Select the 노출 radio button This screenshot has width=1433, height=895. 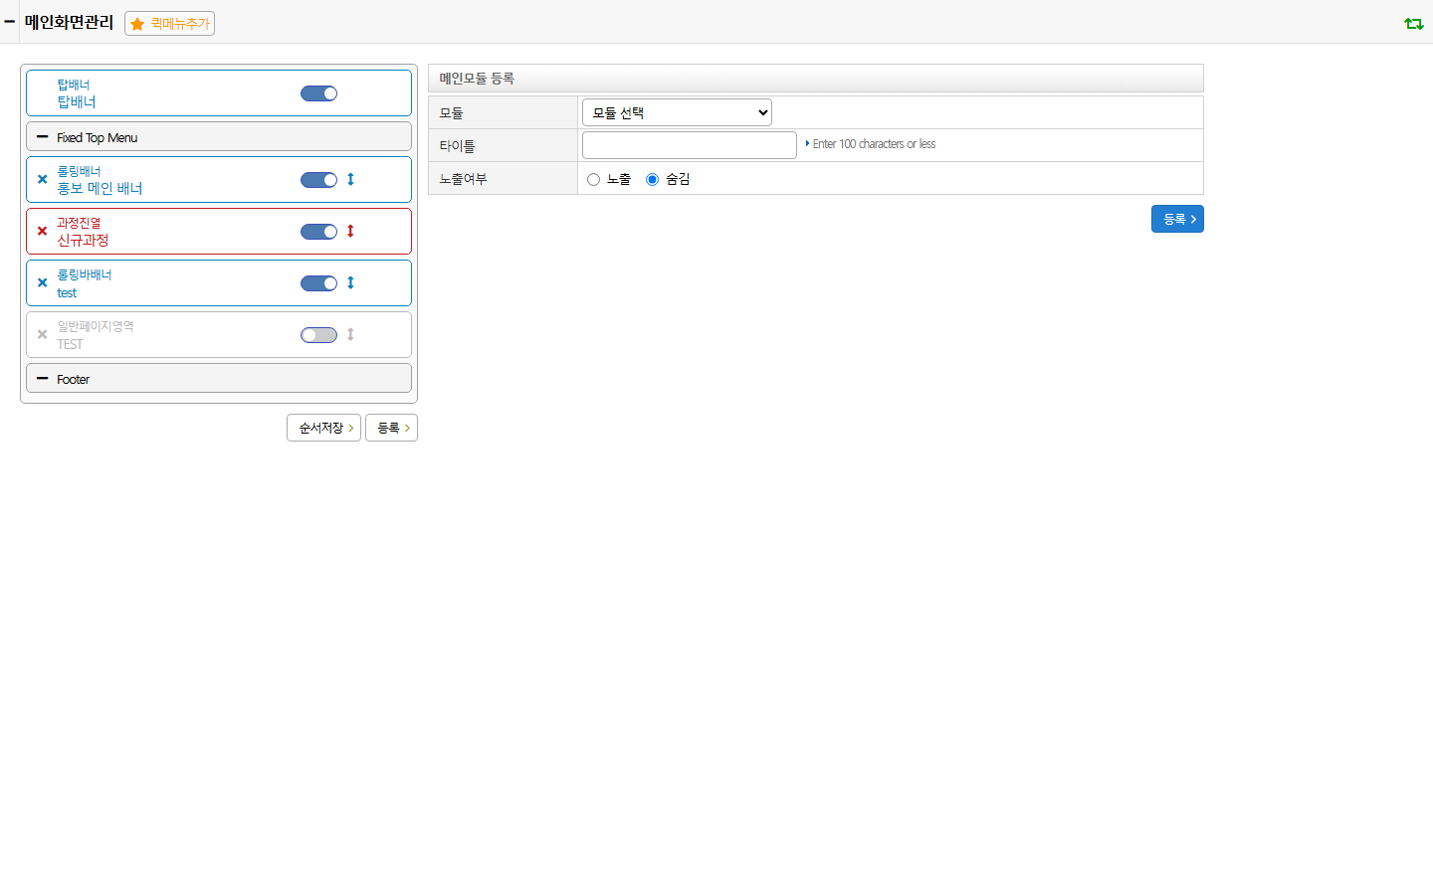pyautogui.click(x=594, y=180)
